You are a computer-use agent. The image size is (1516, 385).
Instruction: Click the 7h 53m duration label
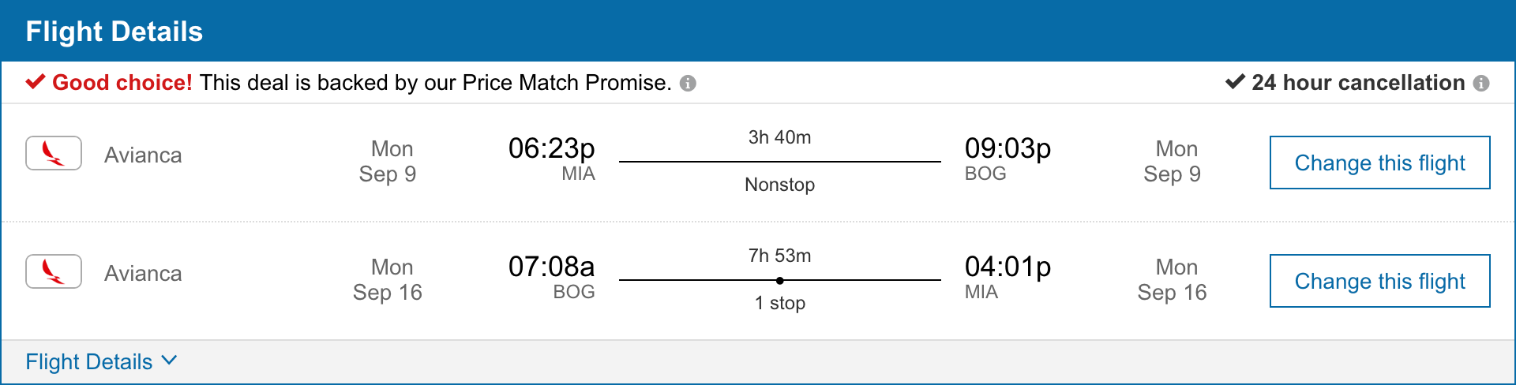779,256
